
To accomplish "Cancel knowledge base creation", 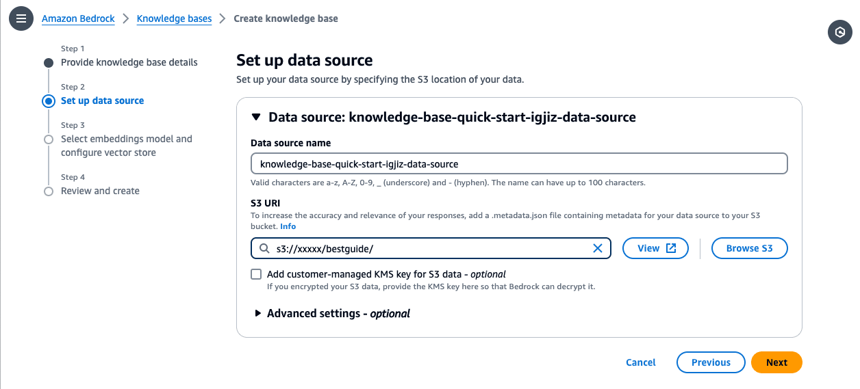I will [640, 362].
